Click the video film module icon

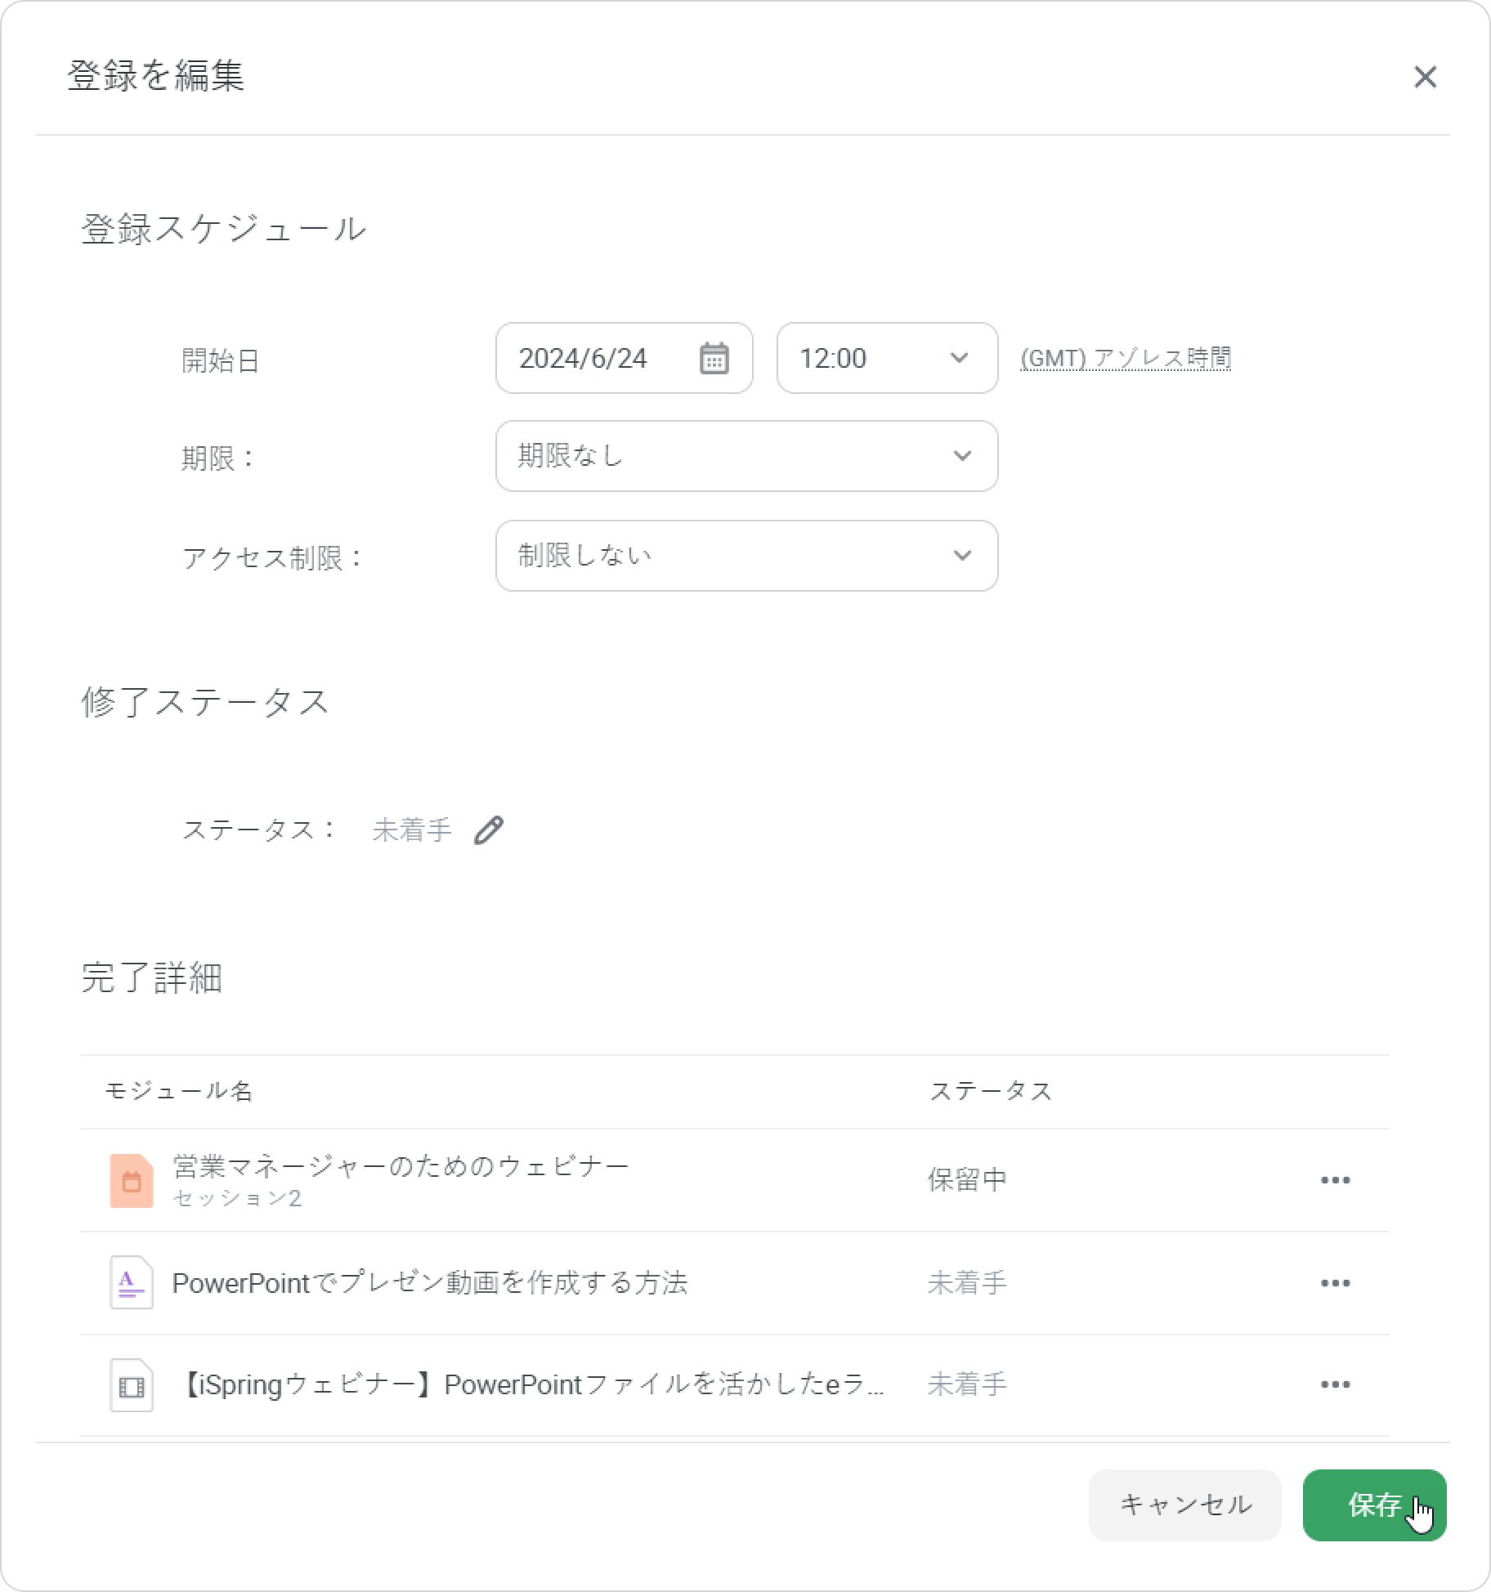click(x=132, y=1386)
